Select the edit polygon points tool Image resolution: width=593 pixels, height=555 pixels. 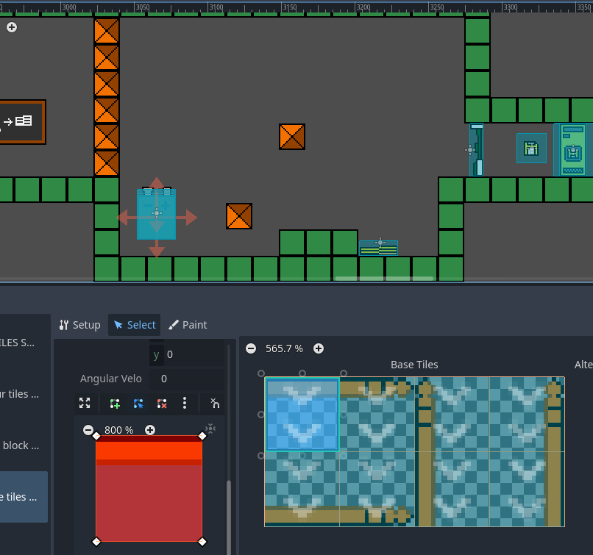(x=138, y=404)
